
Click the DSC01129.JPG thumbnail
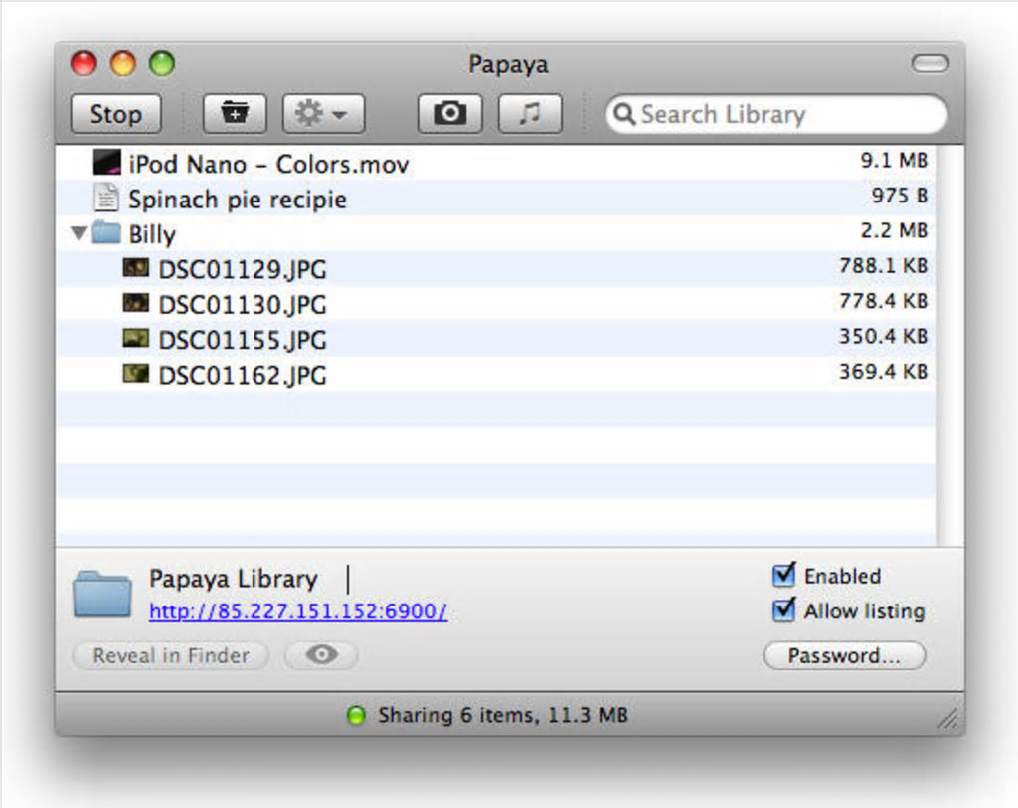point(136,267)
